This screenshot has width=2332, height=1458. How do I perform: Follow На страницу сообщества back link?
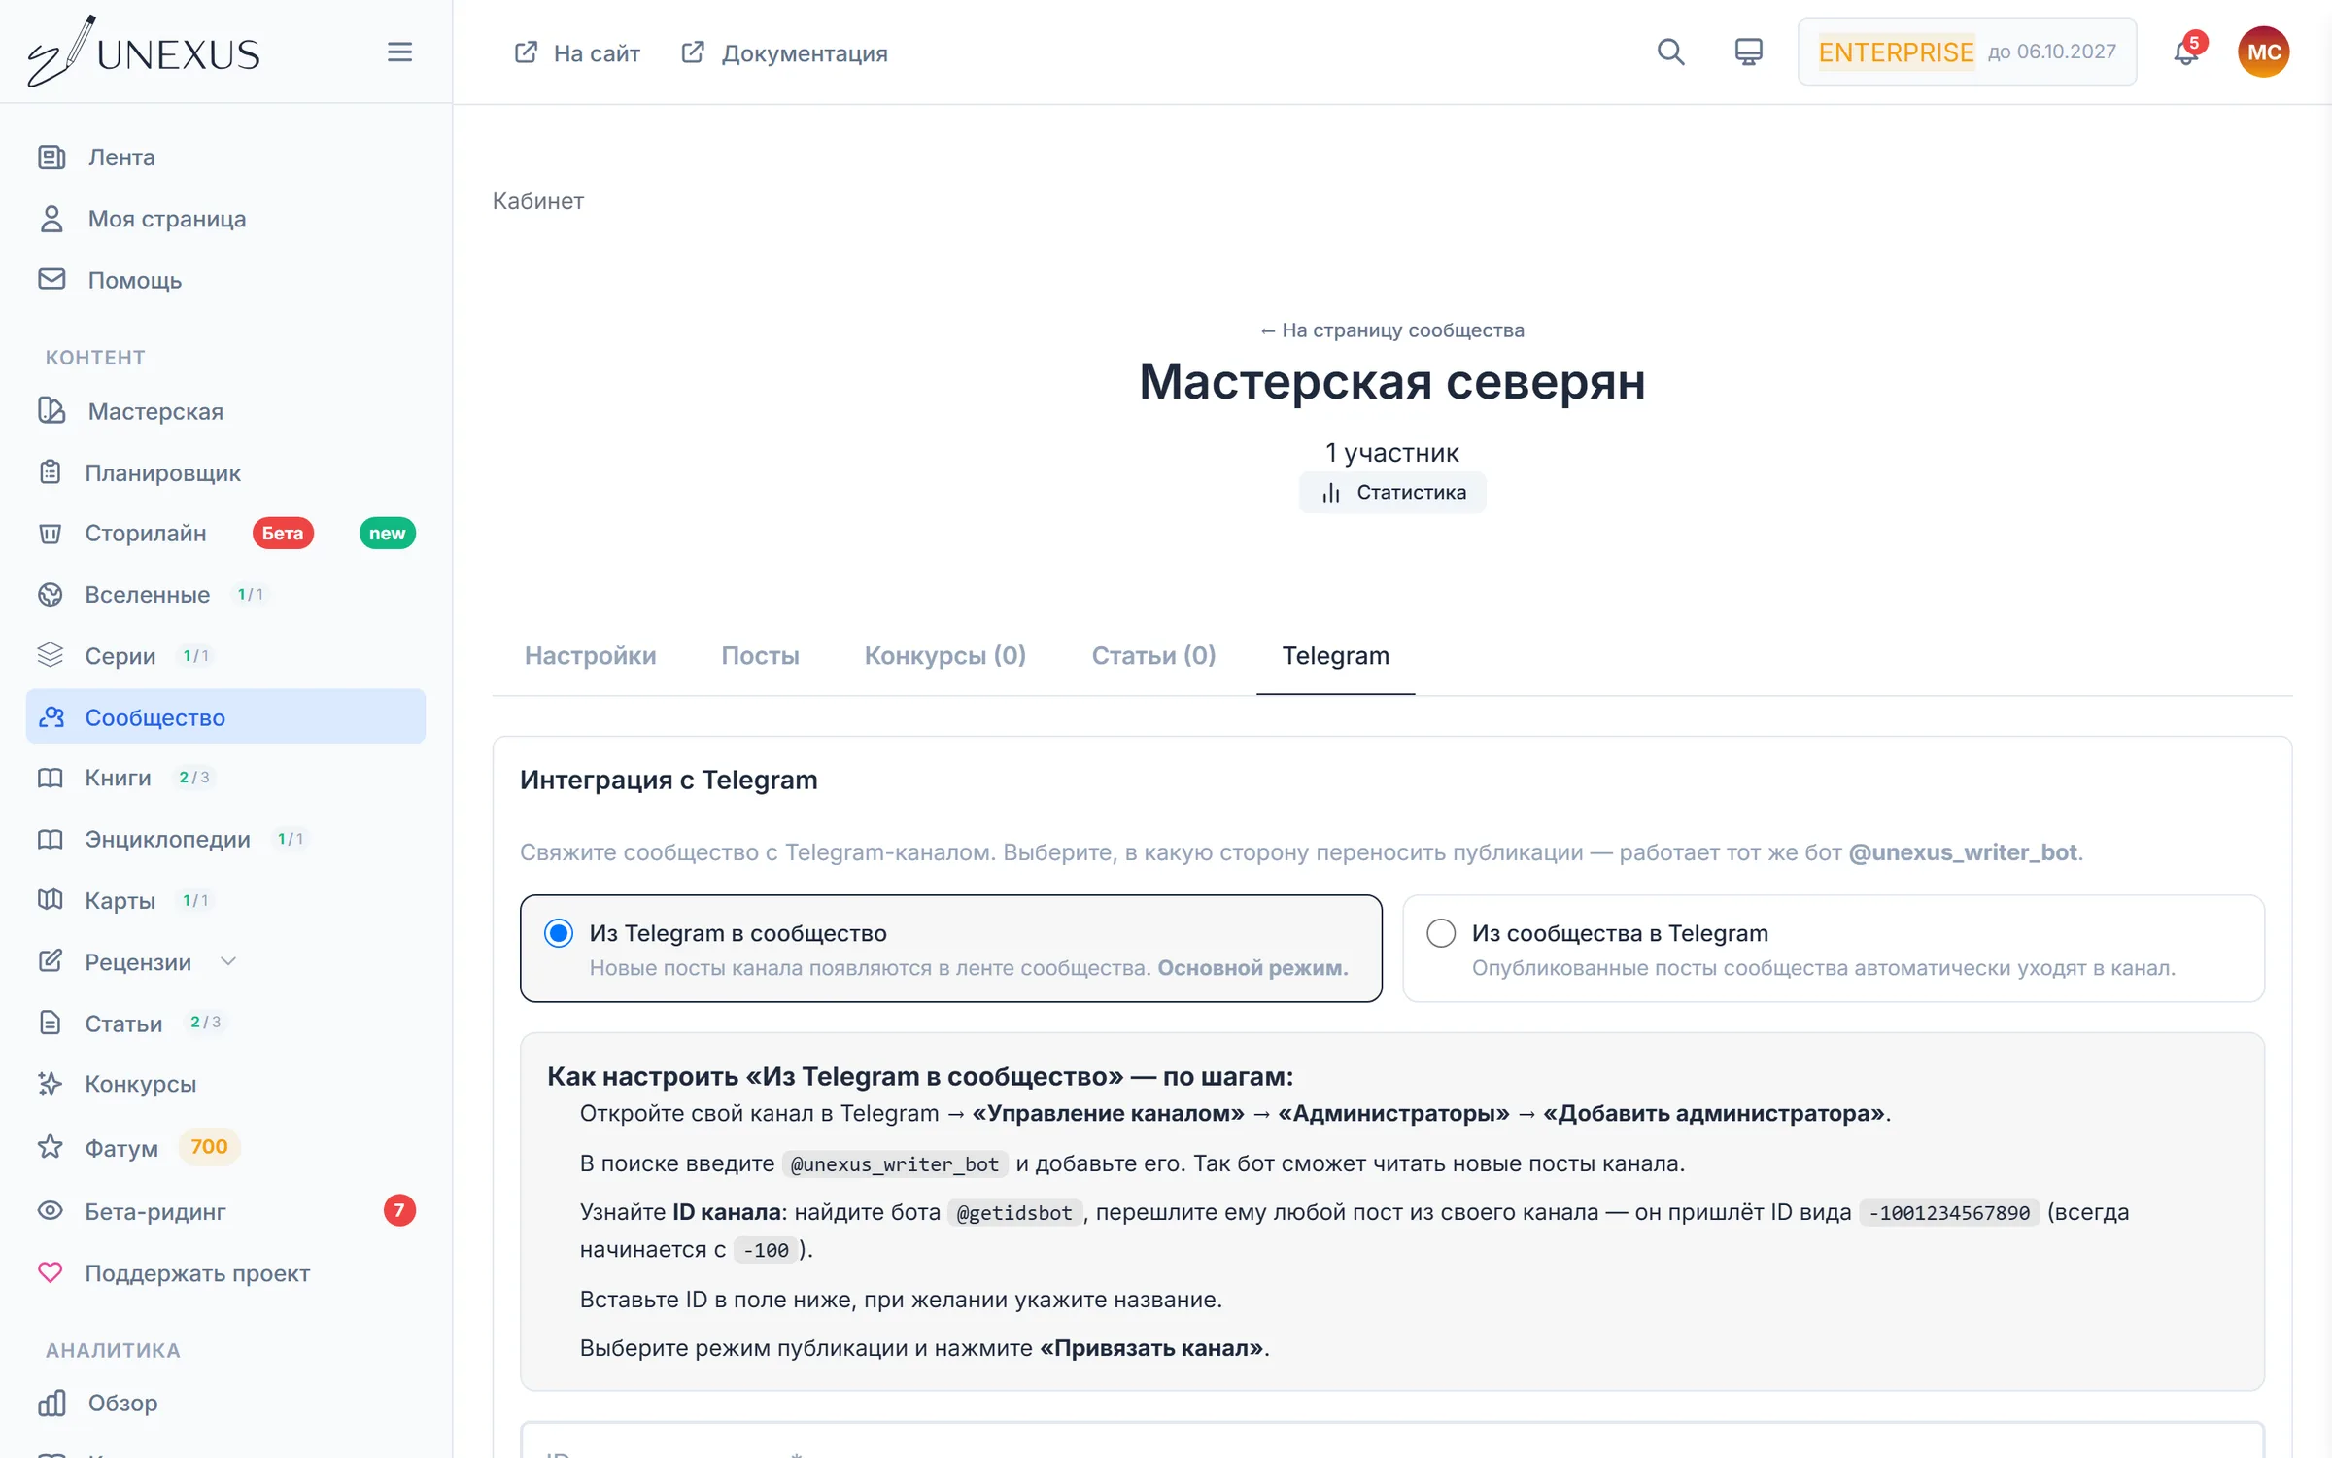tap(1392, 330)
